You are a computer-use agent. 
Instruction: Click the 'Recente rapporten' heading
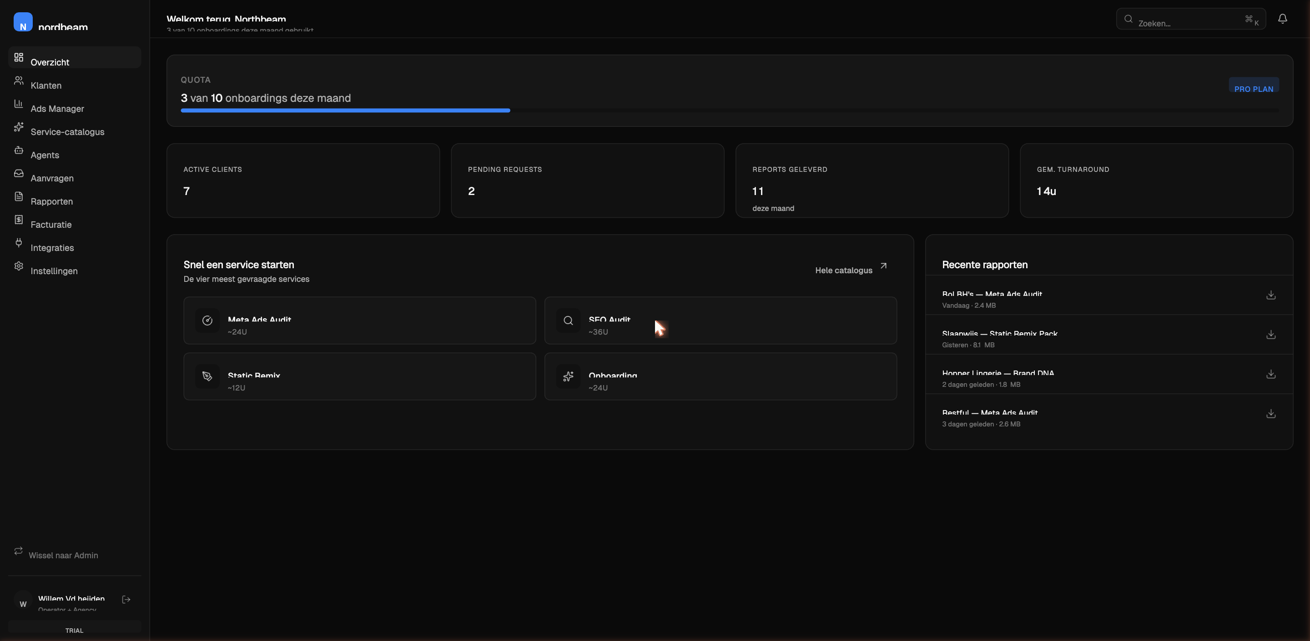coord(984,265)
